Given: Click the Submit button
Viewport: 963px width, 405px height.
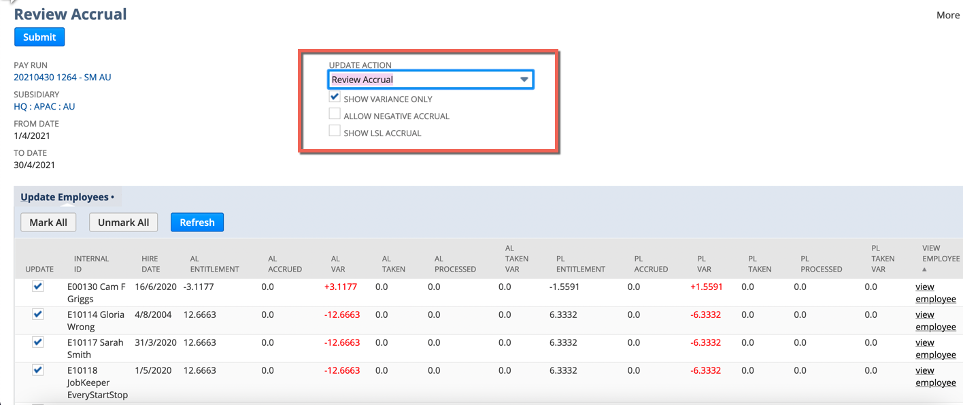Looking at the screenshot, I should (x=39, y=37).
